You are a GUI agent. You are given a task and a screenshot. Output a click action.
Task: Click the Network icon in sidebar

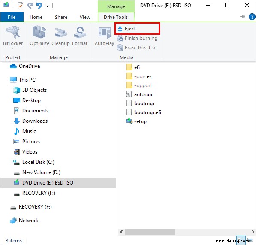[13, 221]
